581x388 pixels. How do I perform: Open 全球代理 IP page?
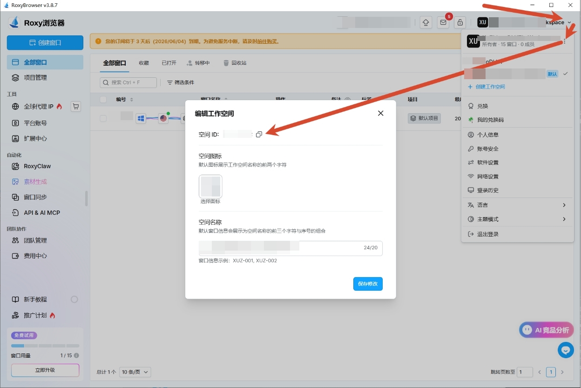point(37,107)
